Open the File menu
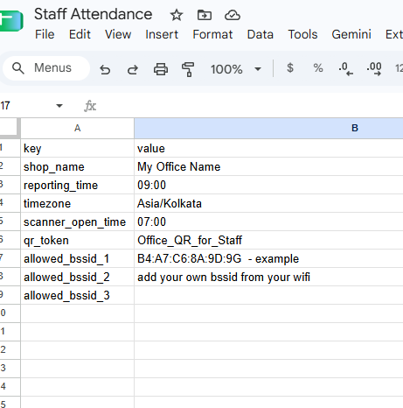This screenshot has width=403, height=408. pyautogui.click(x=45, y=34)
